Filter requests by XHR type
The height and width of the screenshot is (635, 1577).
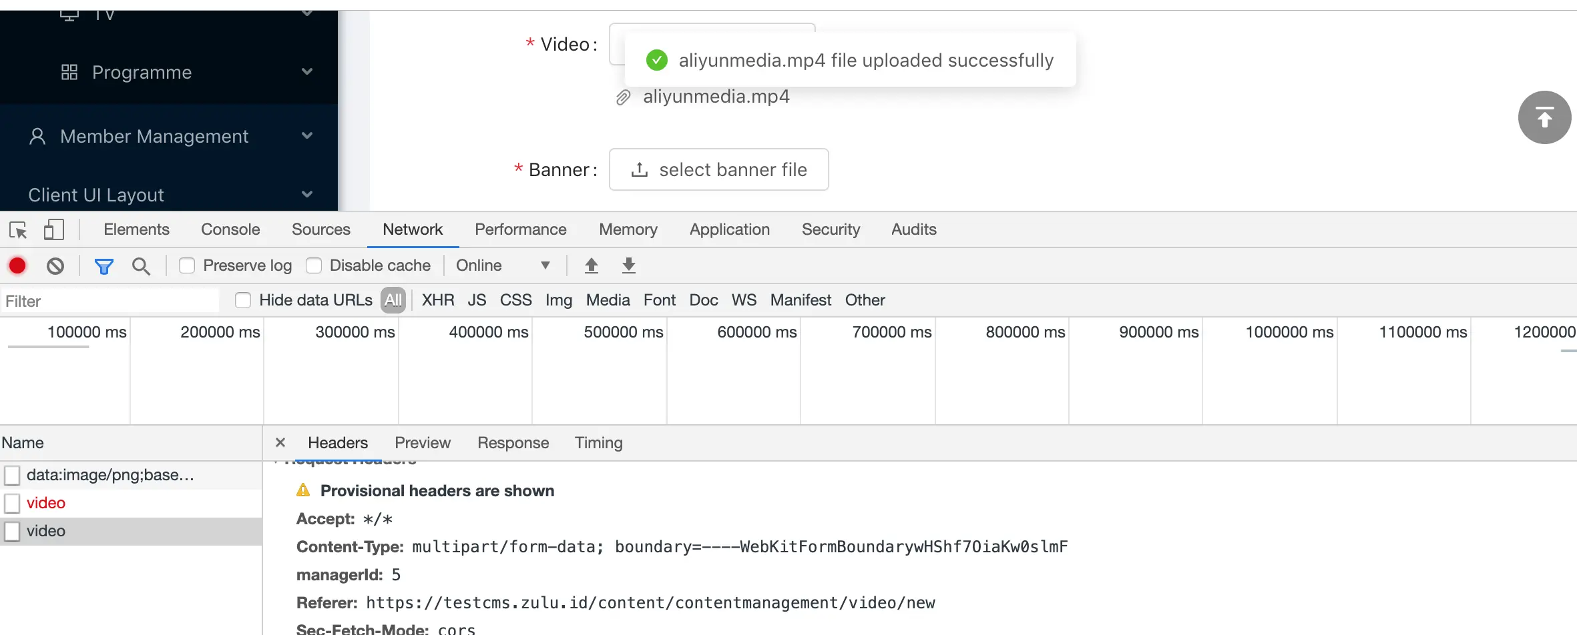(438, 300)
